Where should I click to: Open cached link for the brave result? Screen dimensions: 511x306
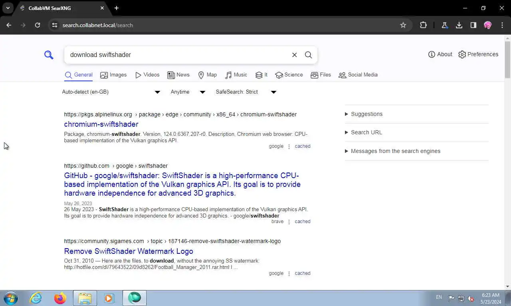[x=303, y=222]
